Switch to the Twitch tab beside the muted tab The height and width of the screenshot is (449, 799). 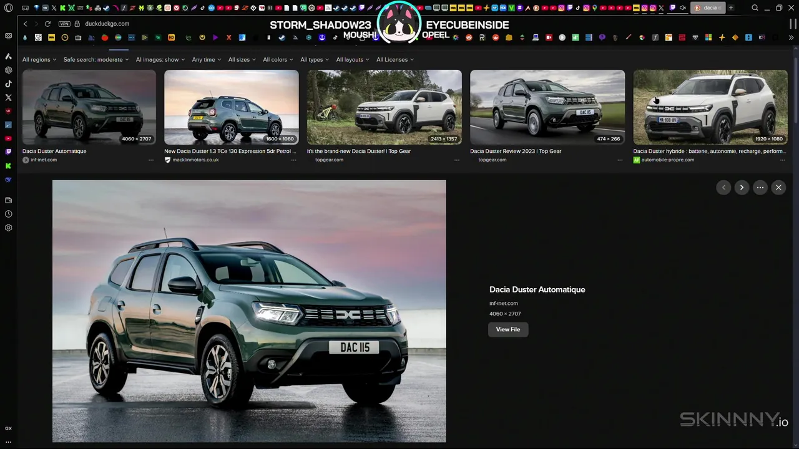point(673,8)
